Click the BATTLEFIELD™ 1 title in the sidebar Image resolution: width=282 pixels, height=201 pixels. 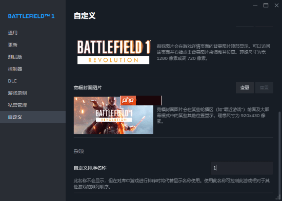tap(31, 16)
